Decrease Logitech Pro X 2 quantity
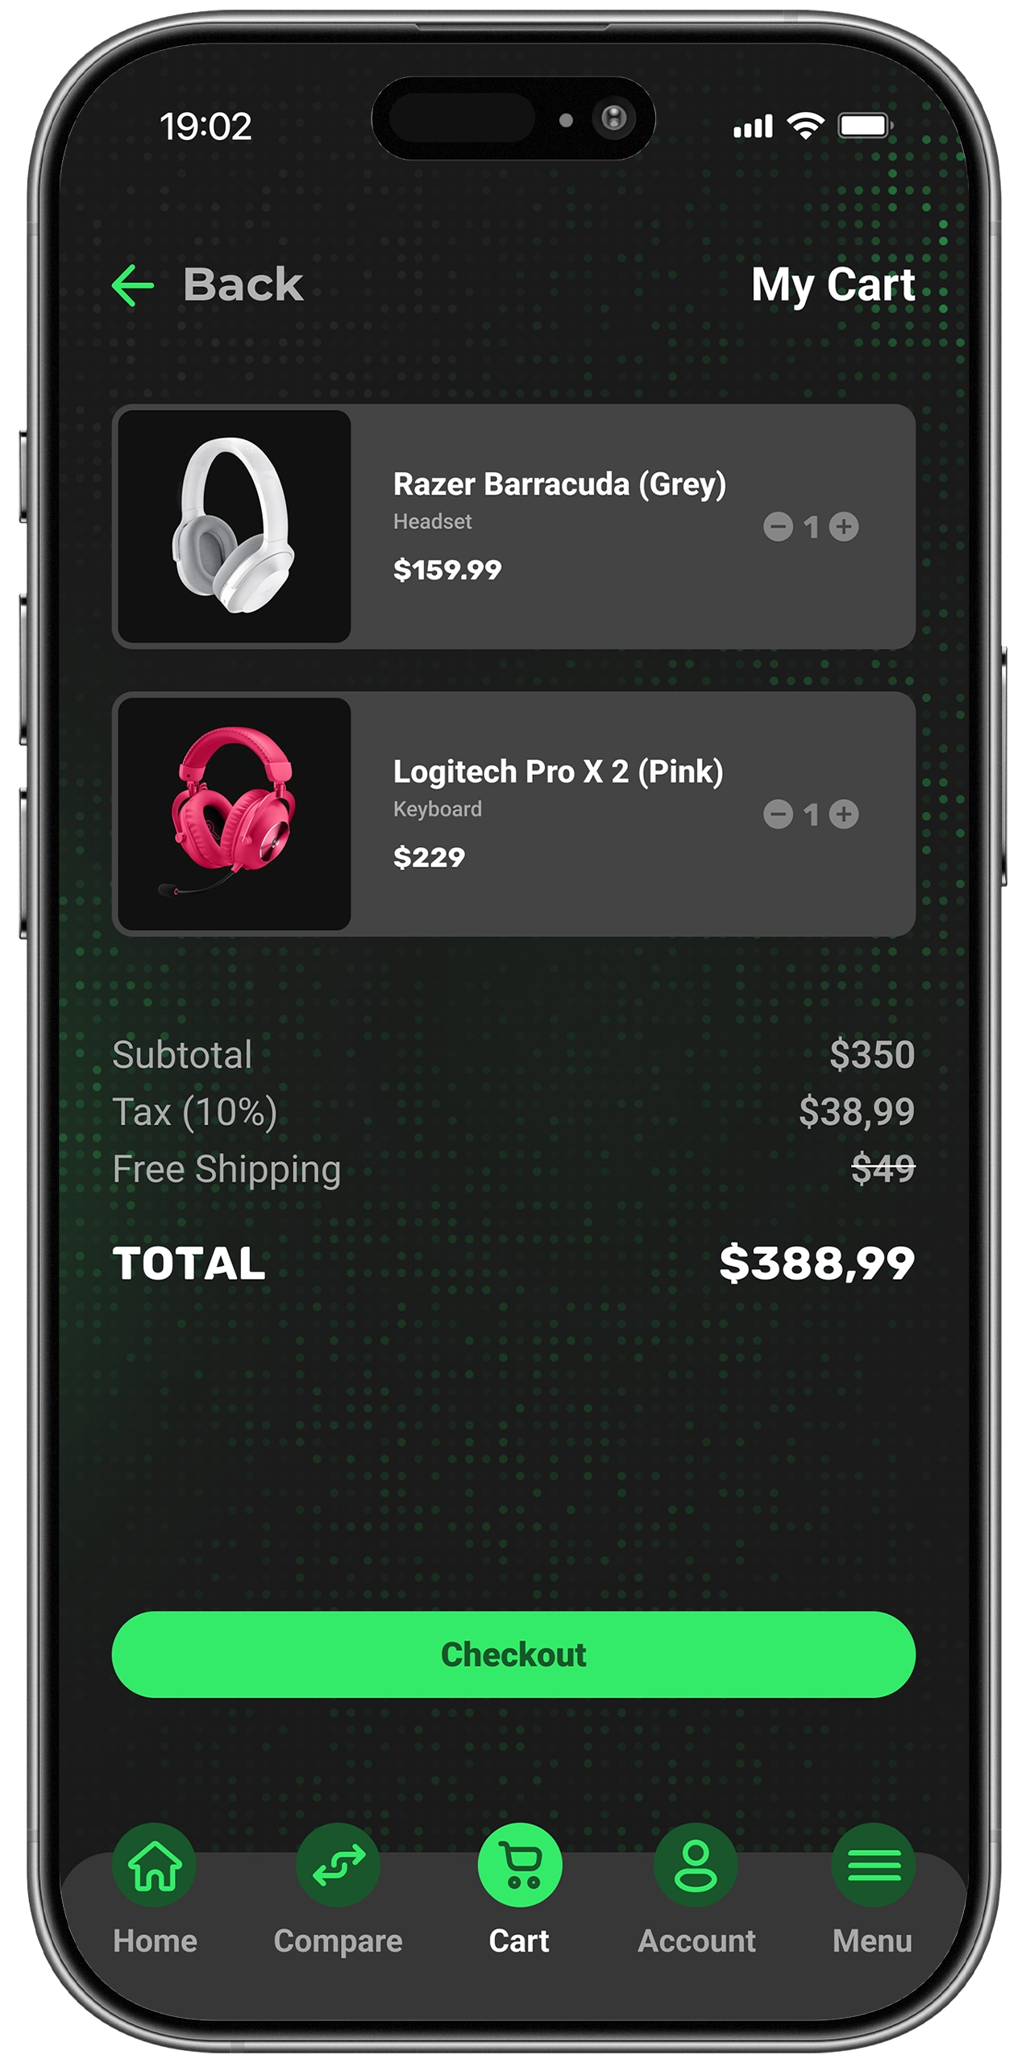 [x=778, y=814]
